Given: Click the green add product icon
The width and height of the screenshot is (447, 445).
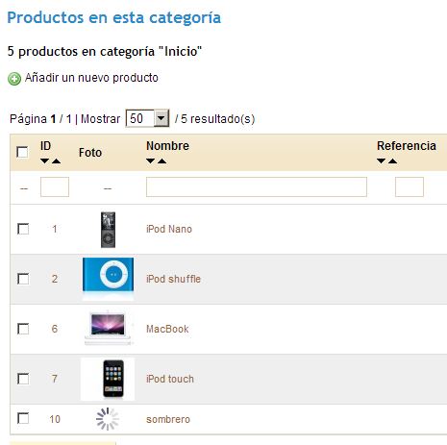Looking at the screenshot, I should [14, 79].
